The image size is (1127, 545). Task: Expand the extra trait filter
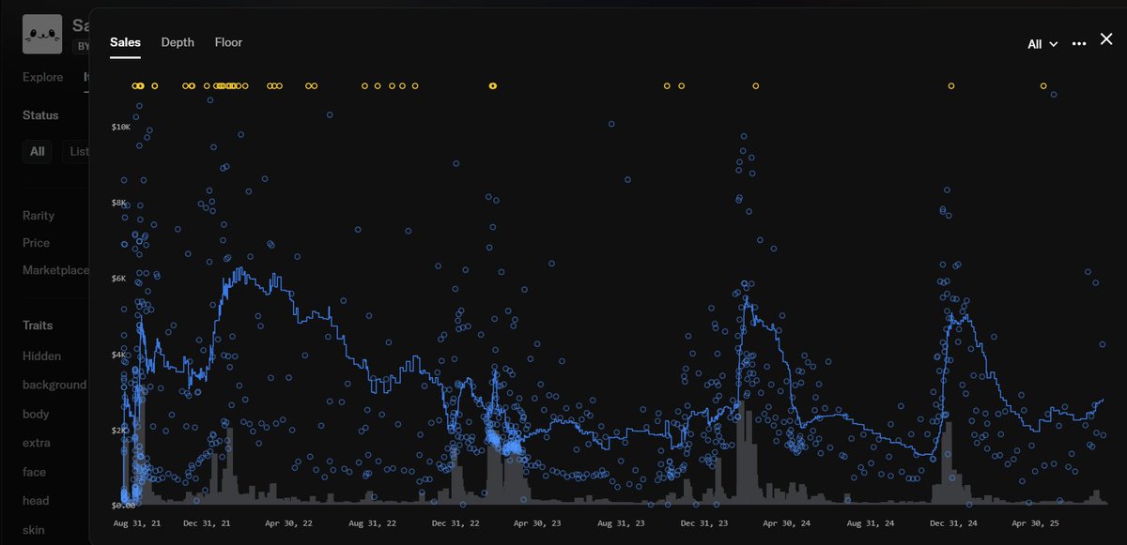coord(36,443)
